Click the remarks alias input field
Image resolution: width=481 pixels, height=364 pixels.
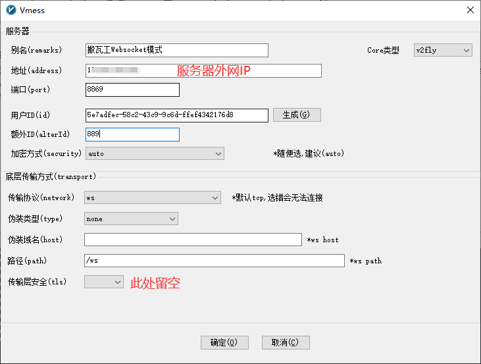pyautogui.click(x=177, y=50)
